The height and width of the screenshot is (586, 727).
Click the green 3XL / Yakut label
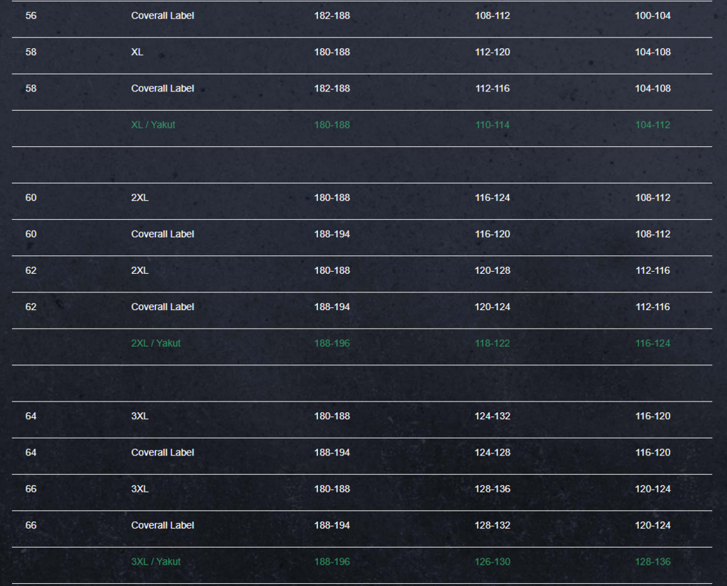click(x=155, y=561)
